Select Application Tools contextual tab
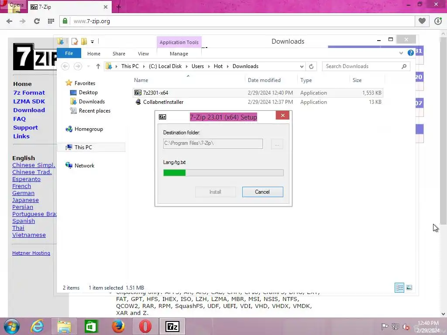The width and height of the screenshot is (447, 335). (179, 42)
